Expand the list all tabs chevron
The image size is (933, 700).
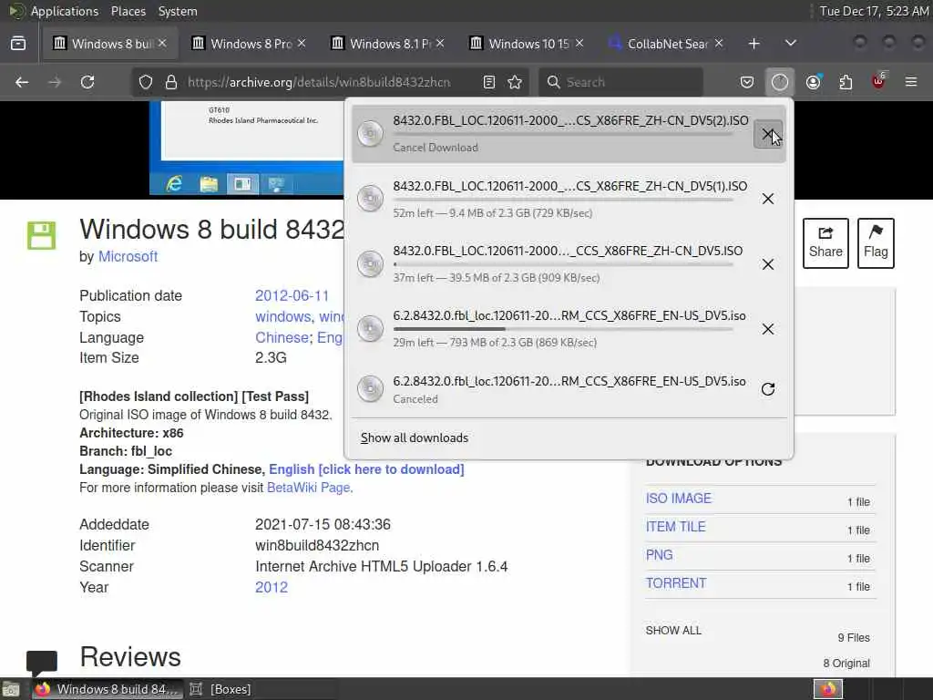coord(791,44)
